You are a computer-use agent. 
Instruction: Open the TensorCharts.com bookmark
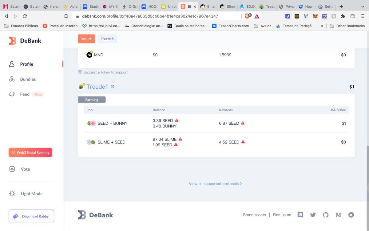pos(230,26)
